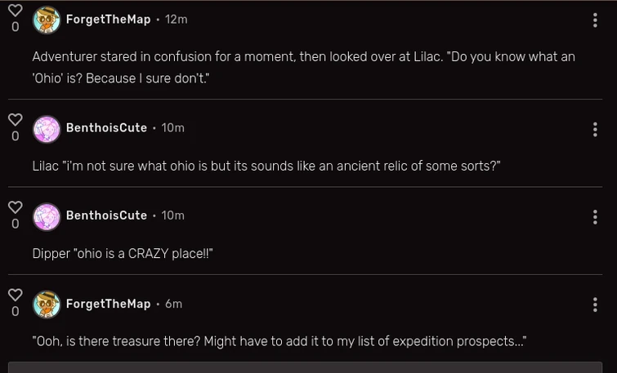617x373 pixels.
Task: Open three-dot menu on Dipper comment
Action: click(x=595, y=216)
